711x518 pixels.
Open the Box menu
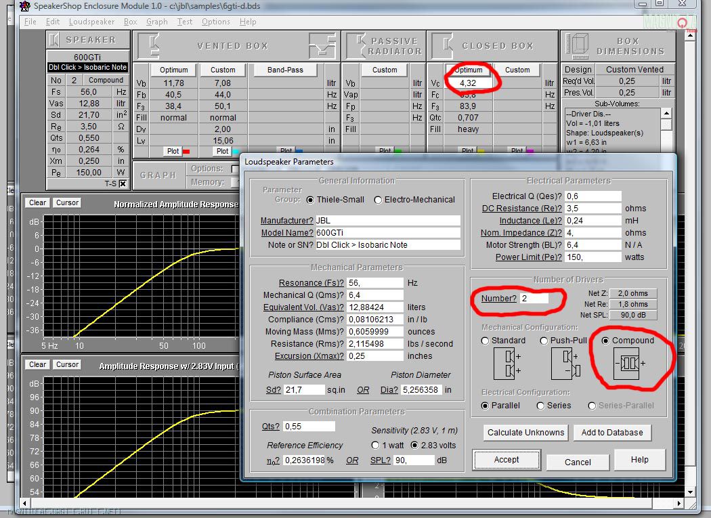(130, 22)
